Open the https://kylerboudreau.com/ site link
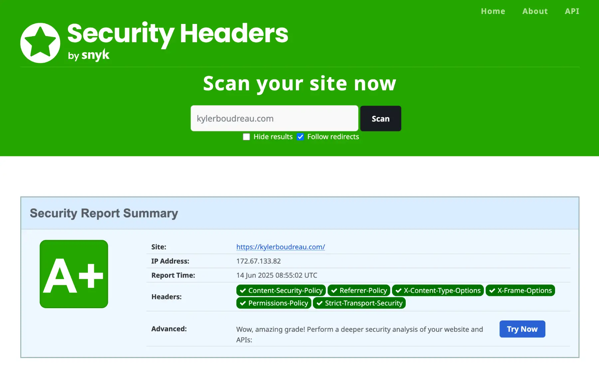 [281, 247]
